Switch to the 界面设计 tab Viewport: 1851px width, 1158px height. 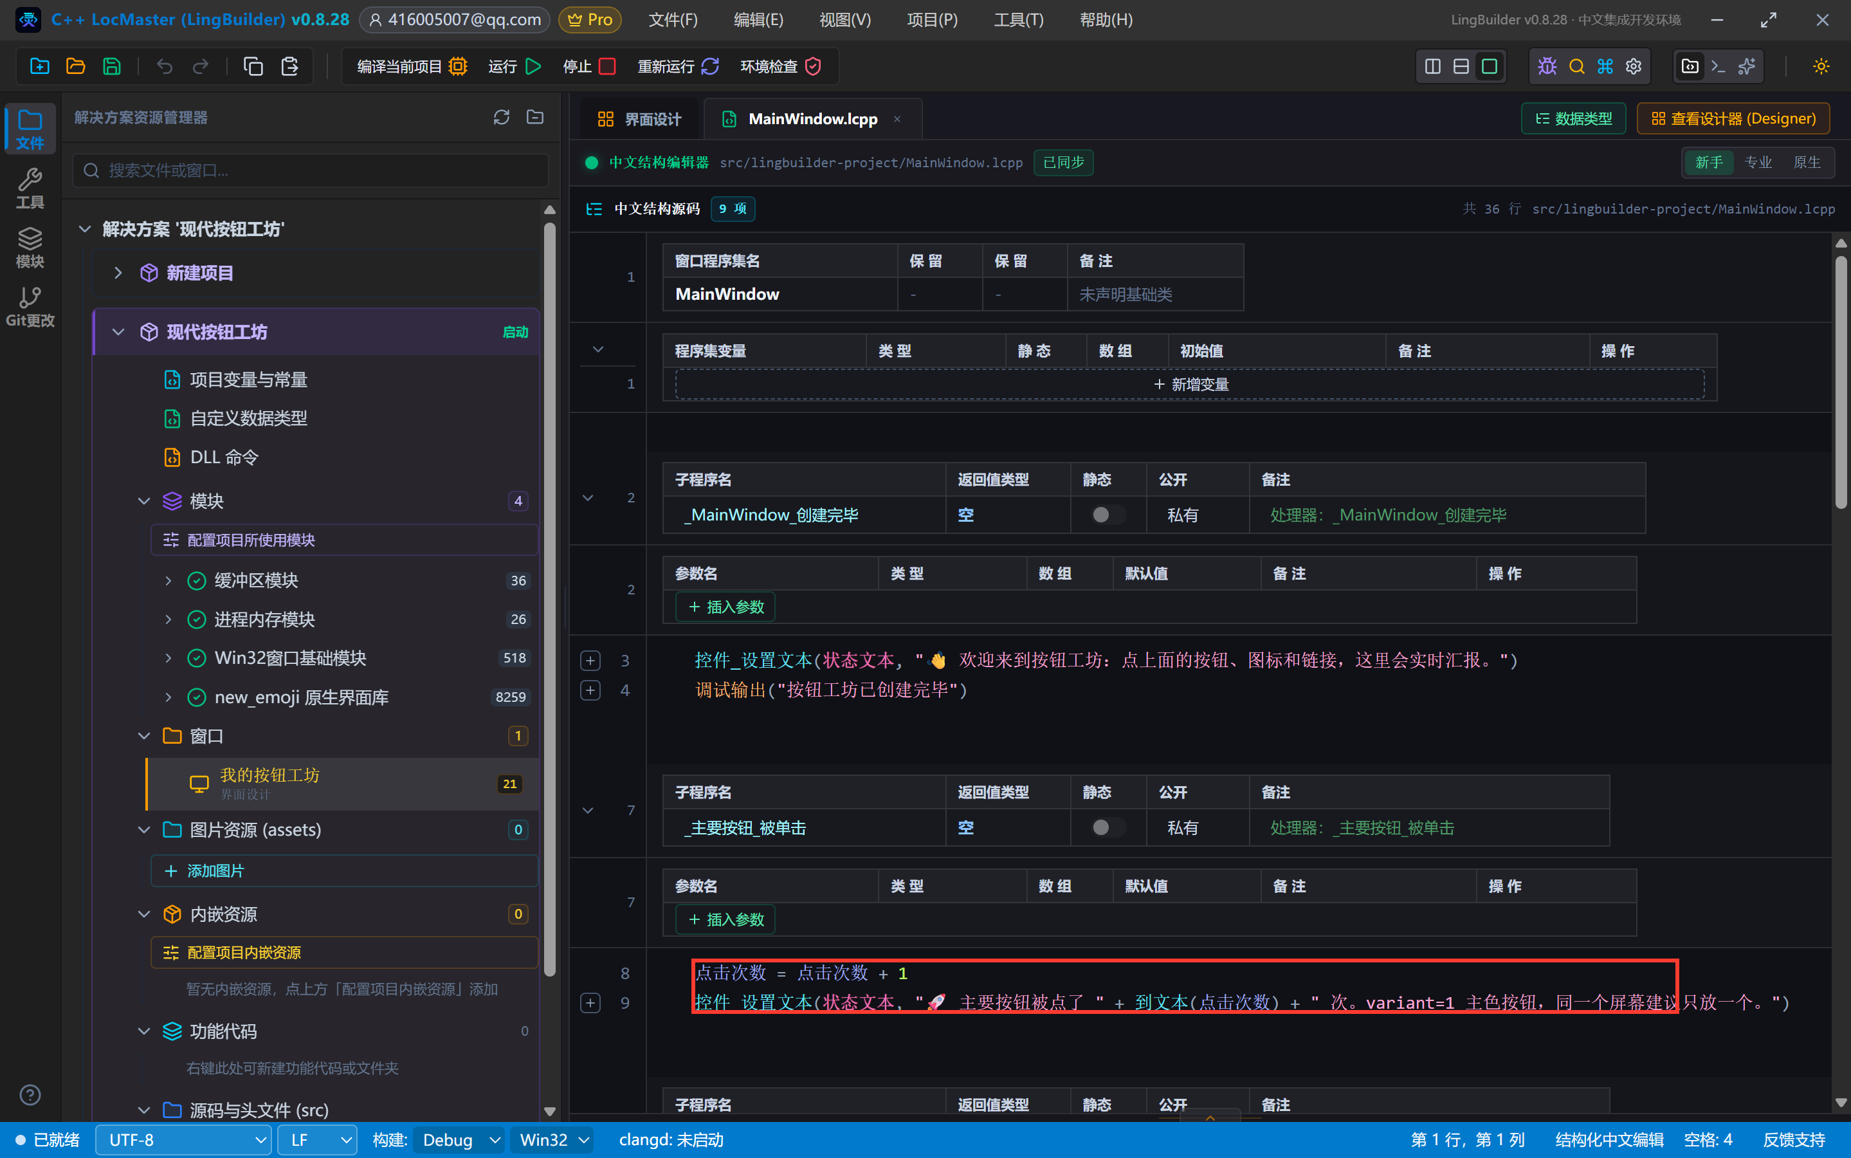coord(639,119)
